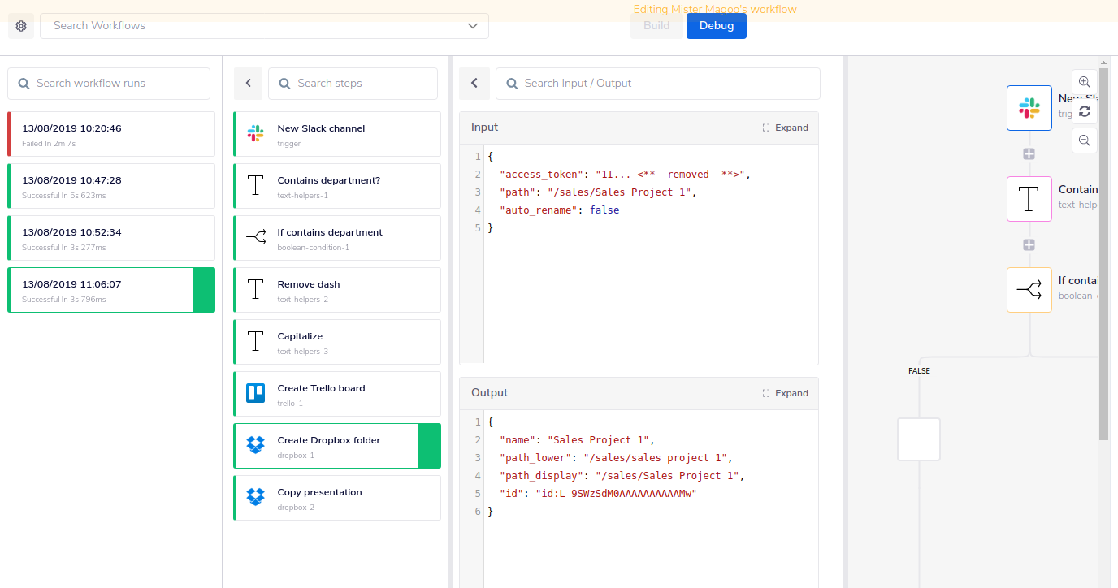The height and width of the screenshot is (588, 1118).
Task: Click the id value in Output
Action: 616,494
